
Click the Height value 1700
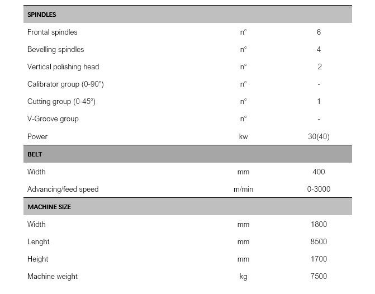point(319,259)
